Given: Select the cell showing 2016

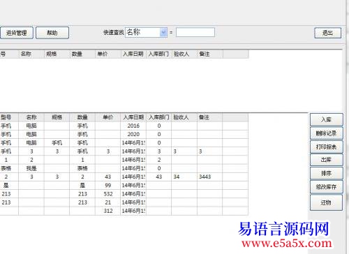Looking at the screenshot, I should coord(133,126).
